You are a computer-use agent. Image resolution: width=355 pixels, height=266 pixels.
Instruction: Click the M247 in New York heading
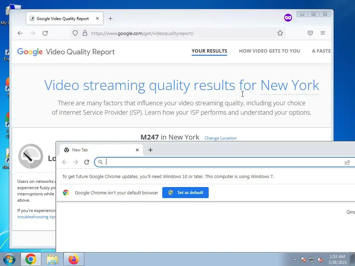pos(170,137)
